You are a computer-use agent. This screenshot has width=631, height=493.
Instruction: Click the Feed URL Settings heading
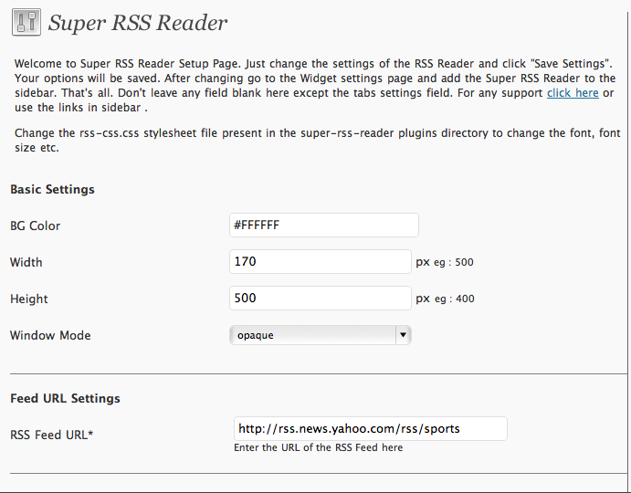point(65,398)
